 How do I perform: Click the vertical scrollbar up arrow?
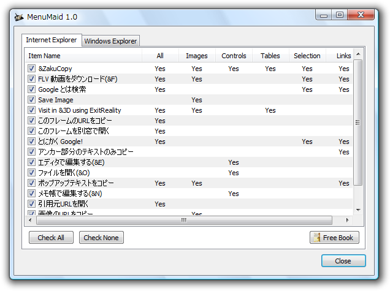[358, 54]
